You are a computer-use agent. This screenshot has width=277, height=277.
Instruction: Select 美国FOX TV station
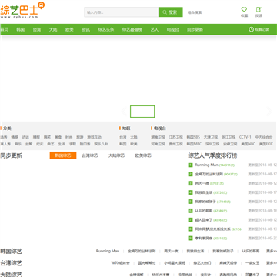coord(266,144)
